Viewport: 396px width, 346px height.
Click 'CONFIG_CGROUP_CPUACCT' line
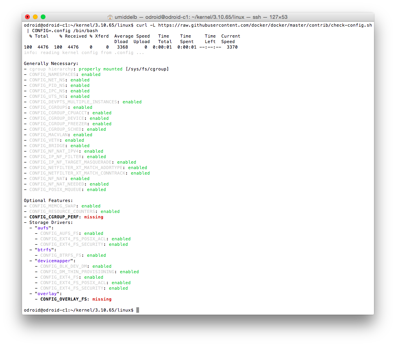(68, 113)
